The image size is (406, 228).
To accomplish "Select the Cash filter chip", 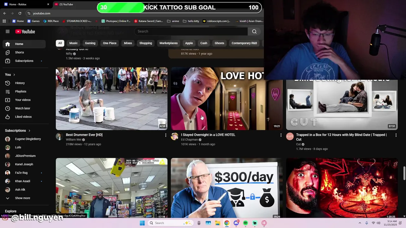I will (x=204, y=43).
